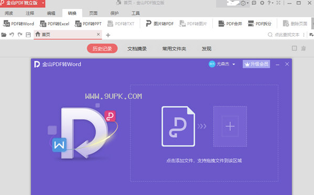Viewport: 314px width, 195px height.
Task: Open the 金山PDF独立版 application menu
Action: point(23,3)
